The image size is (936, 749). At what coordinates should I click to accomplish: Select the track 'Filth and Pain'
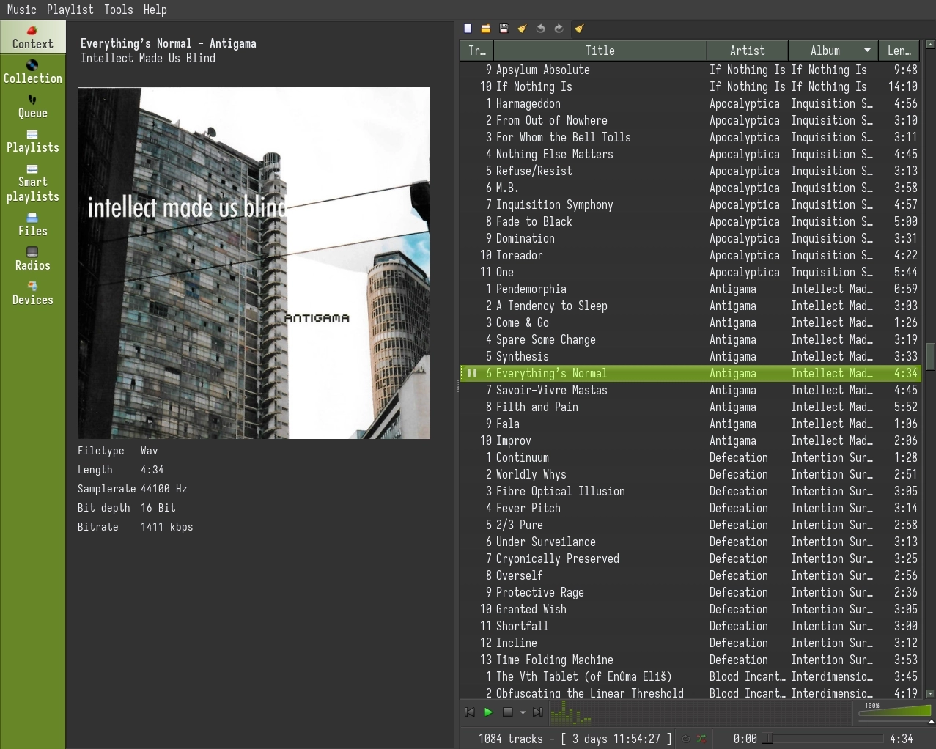[x=689, y=407]
